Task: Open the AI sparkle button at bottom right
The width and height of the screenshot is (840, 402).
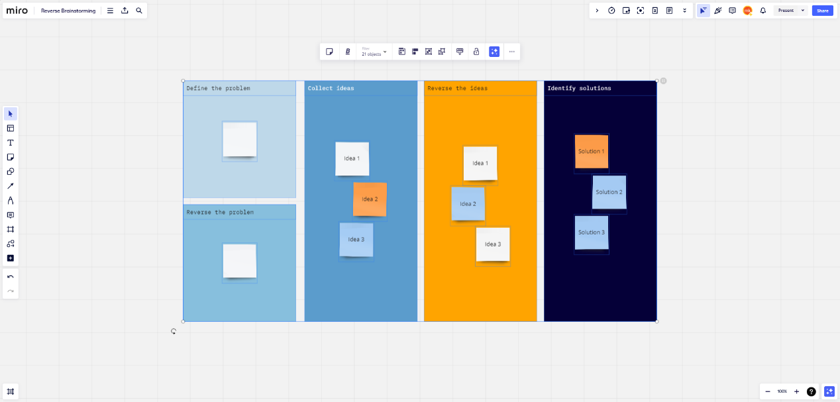Action: click(829, 391)
